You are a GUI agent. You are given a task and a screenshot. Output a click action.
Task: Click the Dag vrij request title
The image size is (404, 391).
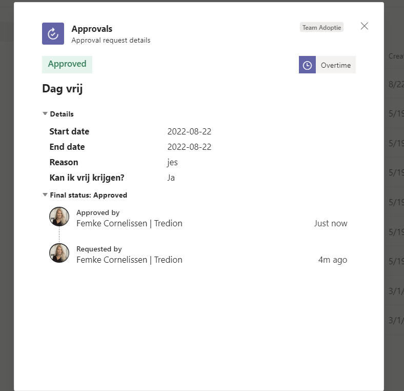[x=63, y=89]
